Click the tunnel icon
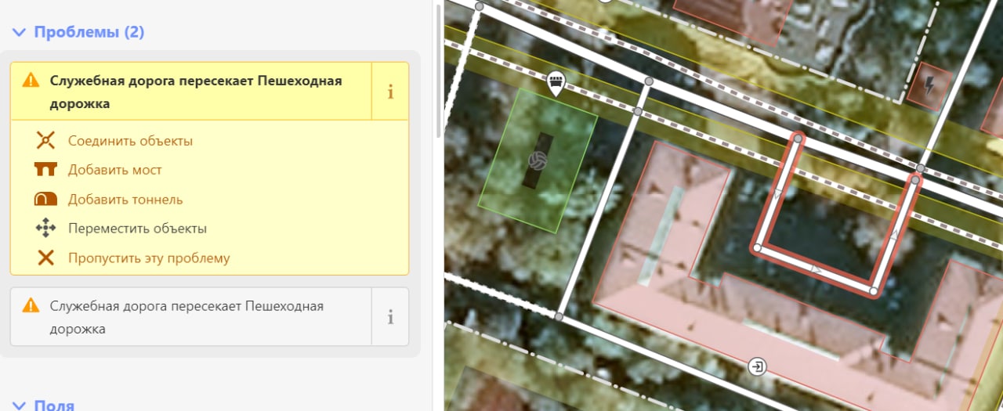 [46, 199]
